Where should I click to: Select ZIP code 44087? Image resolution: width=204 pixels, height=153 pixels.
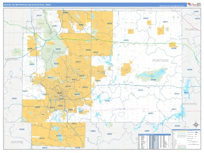coord(81,25)
